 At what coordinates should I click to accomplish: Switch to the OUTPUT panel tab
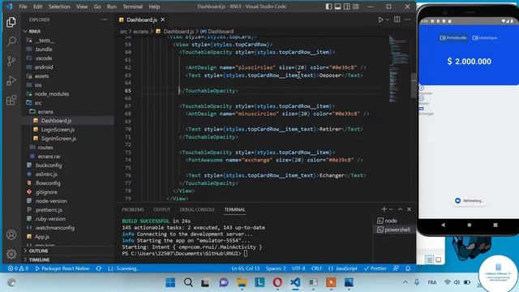[x=161, y=209]
